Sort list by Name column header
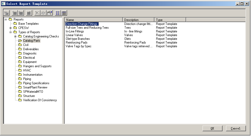This screenshot has height=136, width=251. [x=94, y=20]
